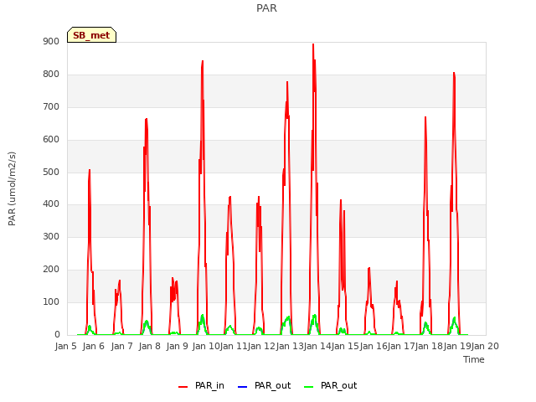Click the Jan 11 x-axis label
The height and width of the screenshot is (402, 536).
(234, 346)
